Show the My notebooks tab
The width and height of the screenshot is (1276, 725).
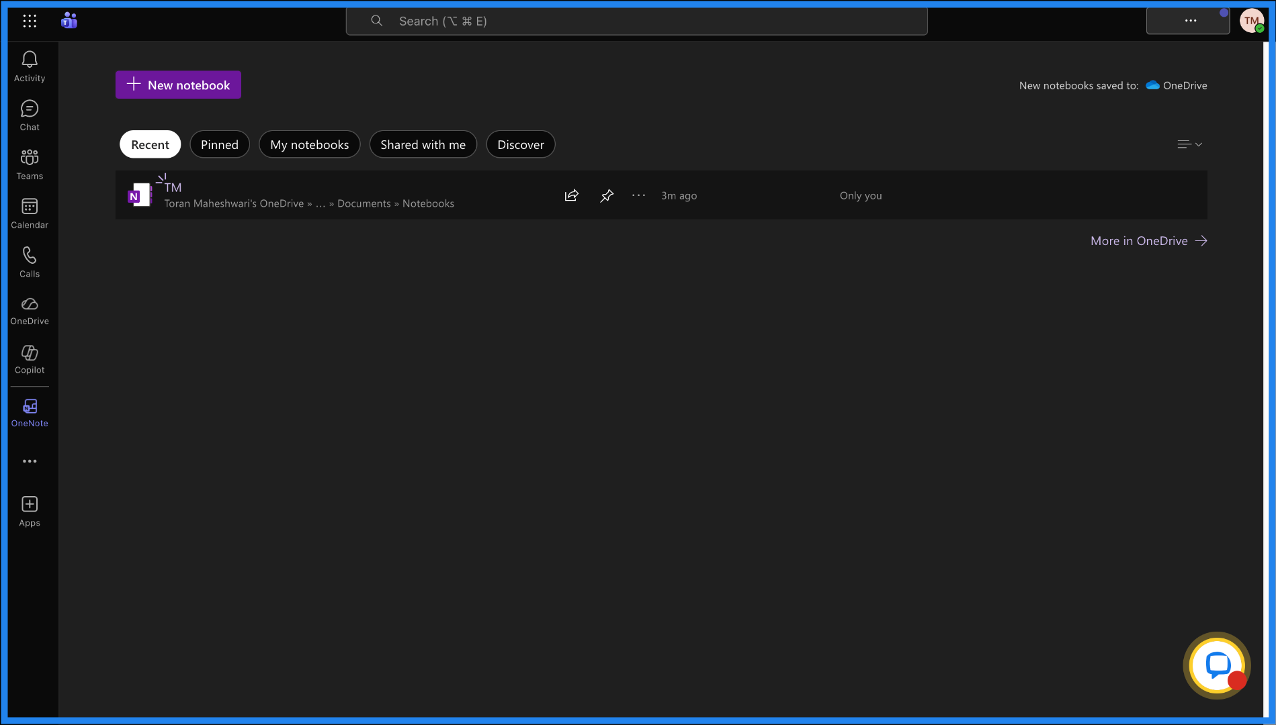point(310,144)
